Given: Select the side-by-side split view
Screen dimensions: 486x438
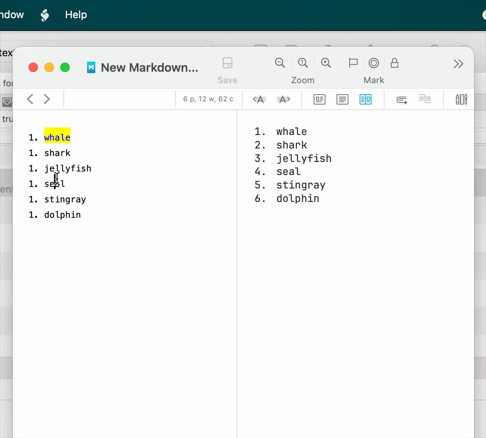Looking at the screenshot, I should (x=365, y=99).
